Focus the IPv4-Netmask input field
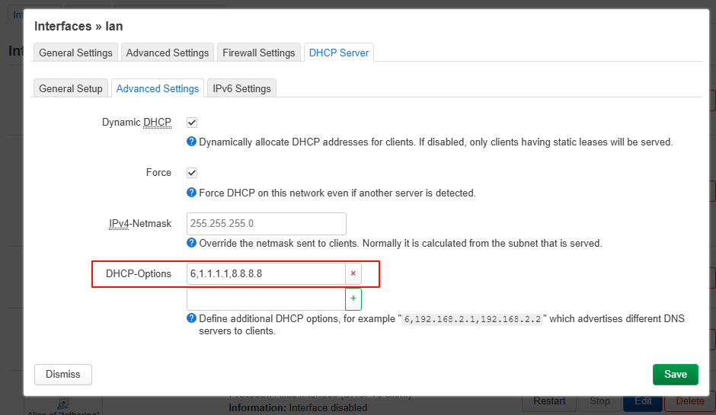 coord(267,224)
